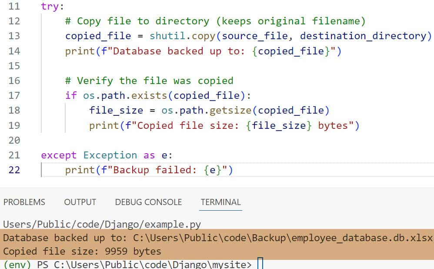The width and height of the screenshot is (434, 269).
Task: Click the "Verify the file was copied" comment
Action: point(149,81)
